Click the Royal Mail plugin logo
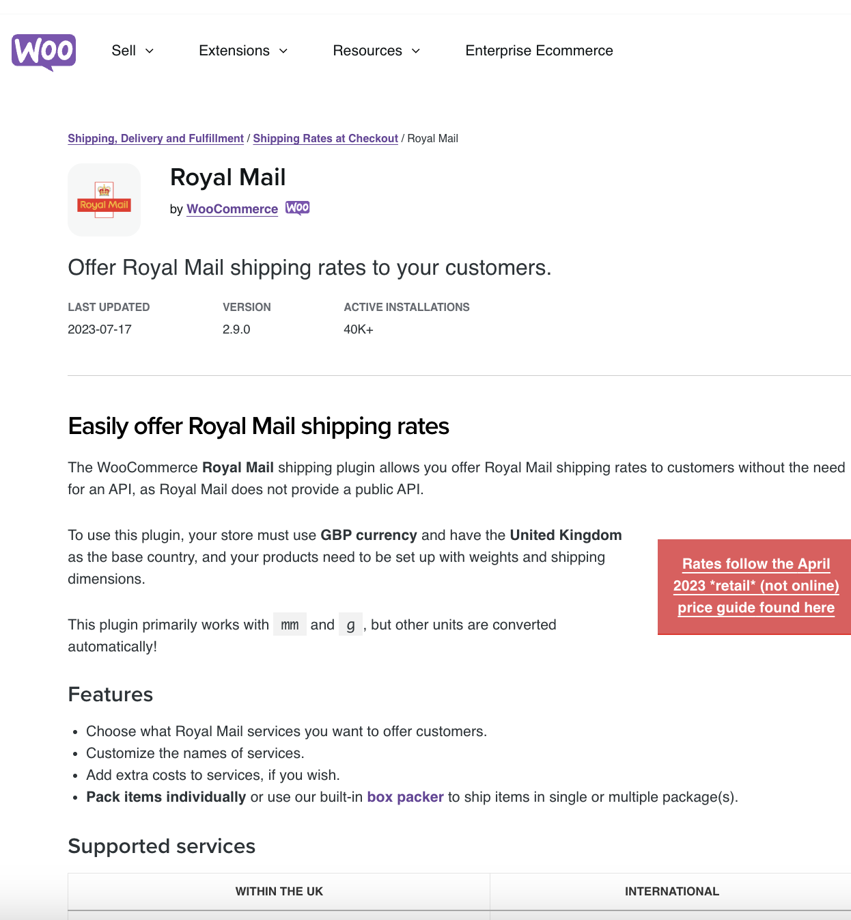The height and width of the screenshot is (920, 851). (104, 199)
